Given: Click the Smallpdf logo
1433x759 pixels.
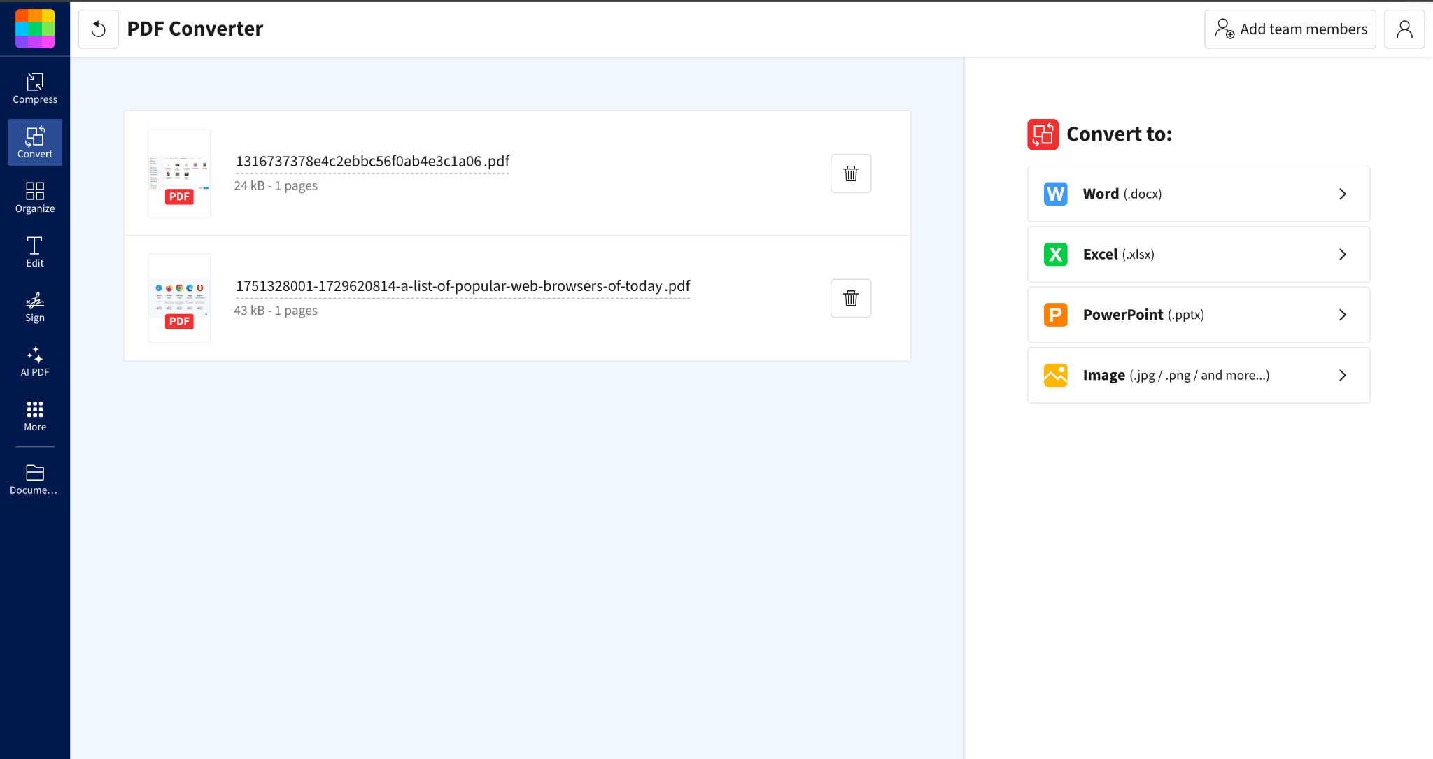Looking at the screenshot, I should pos(34,29).
